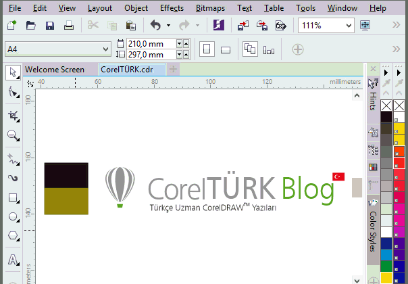
Task: Pick the orange-red palette swatch
Action: tap(399, 151)
